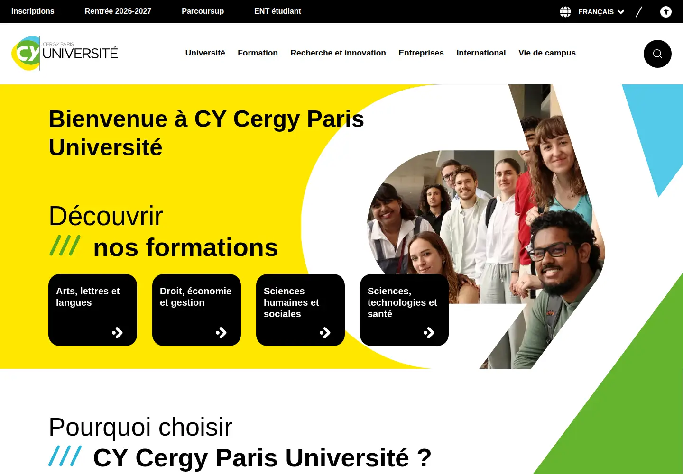Open the Entreprises menu

421,53
